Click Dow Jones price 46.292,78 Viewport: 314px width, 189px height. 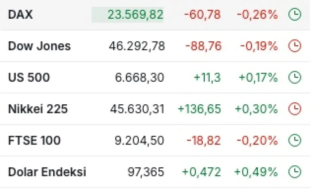click(137, 46)
